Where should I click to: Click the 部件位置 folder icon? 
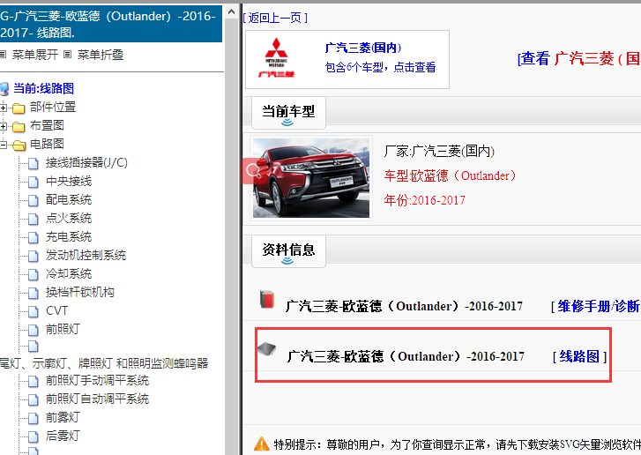pyautogui.click(x=19, y=108)
